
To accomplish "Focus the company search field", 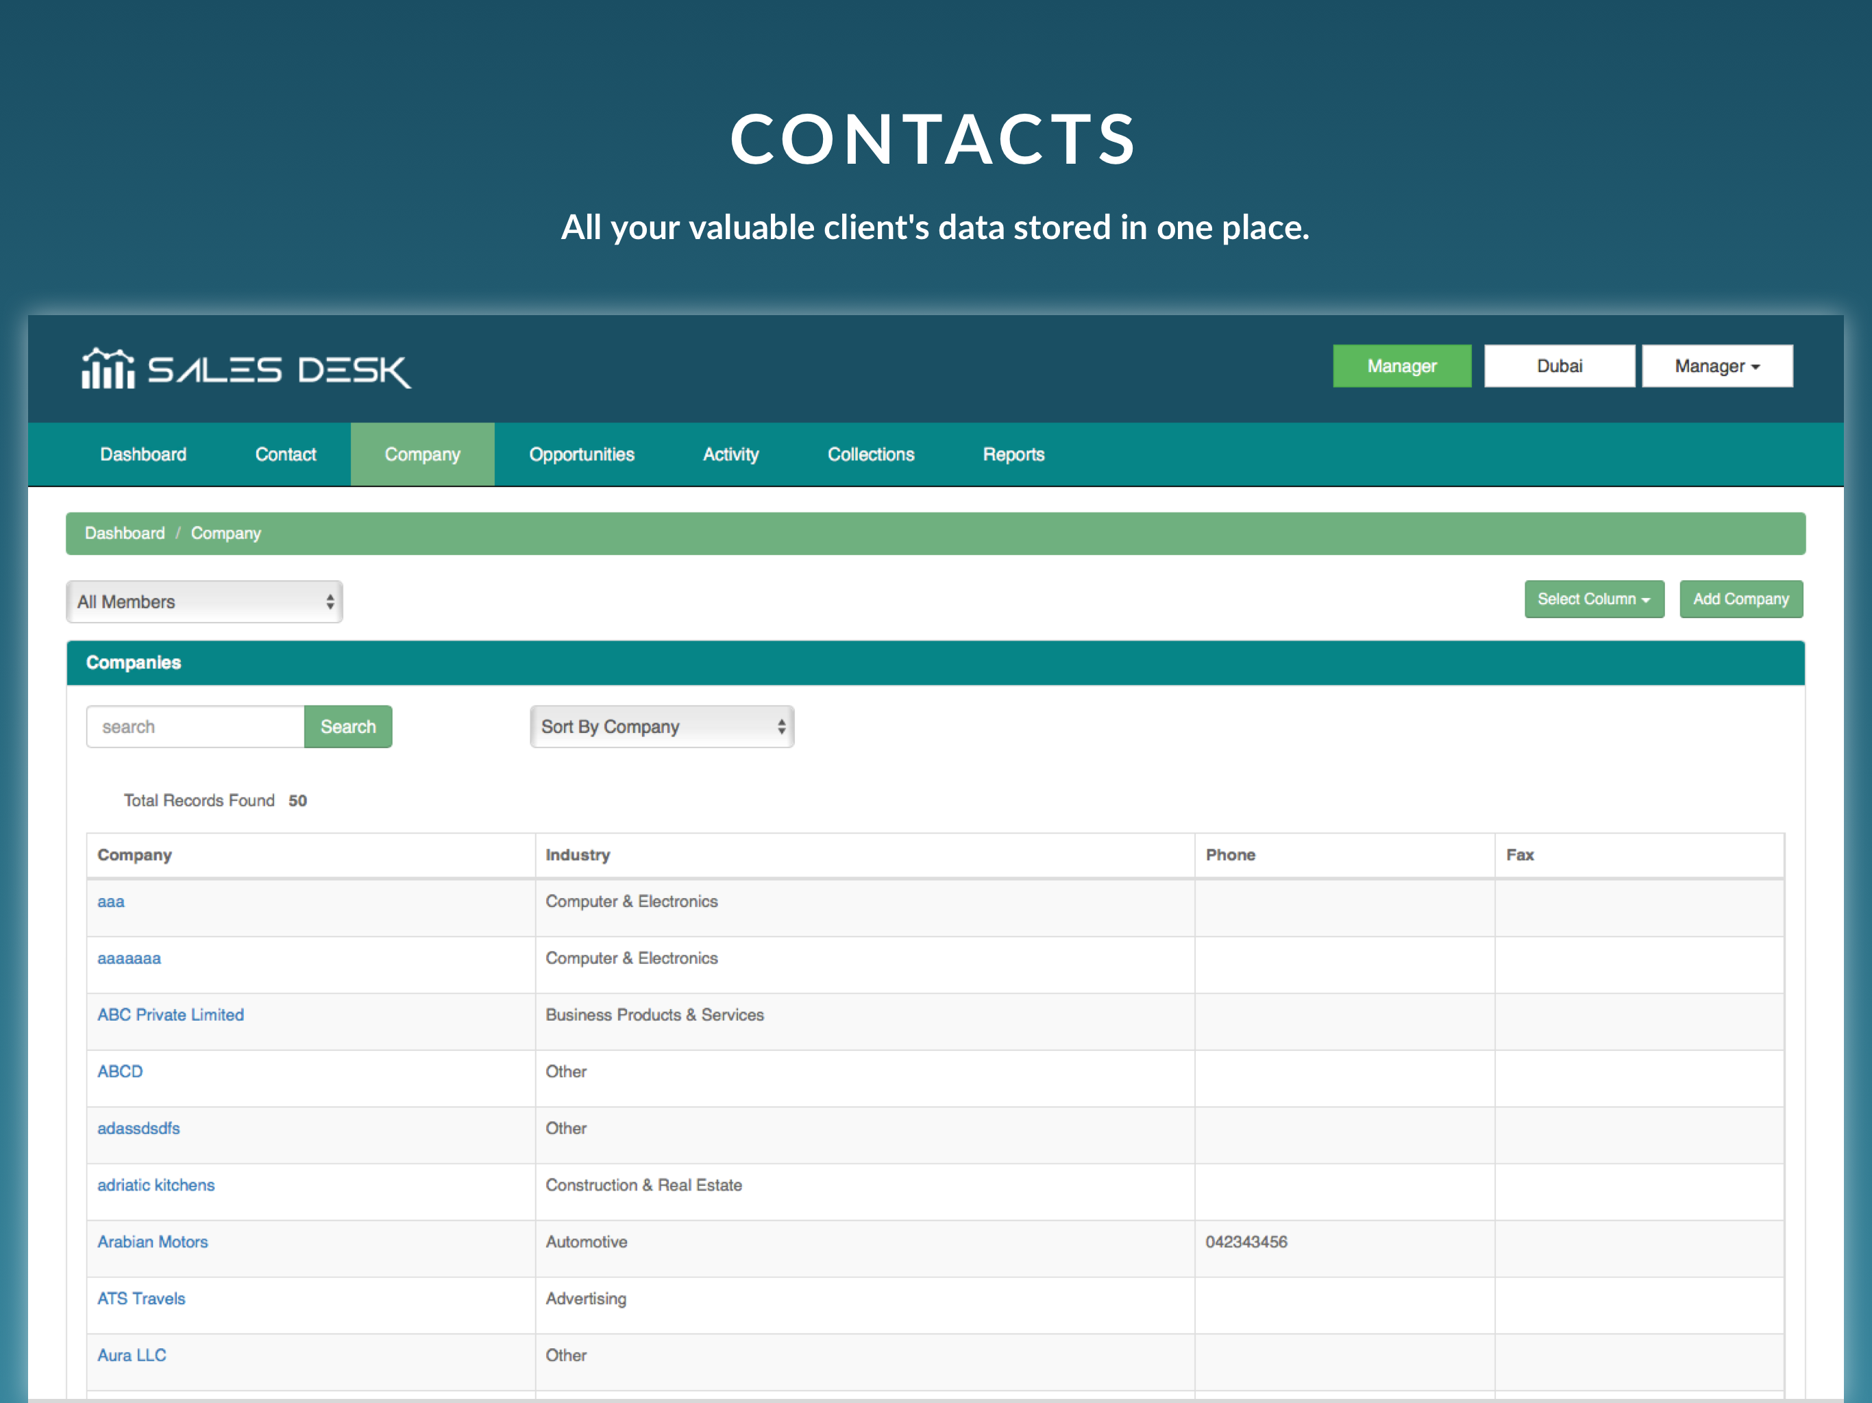I will pos(195,726).
